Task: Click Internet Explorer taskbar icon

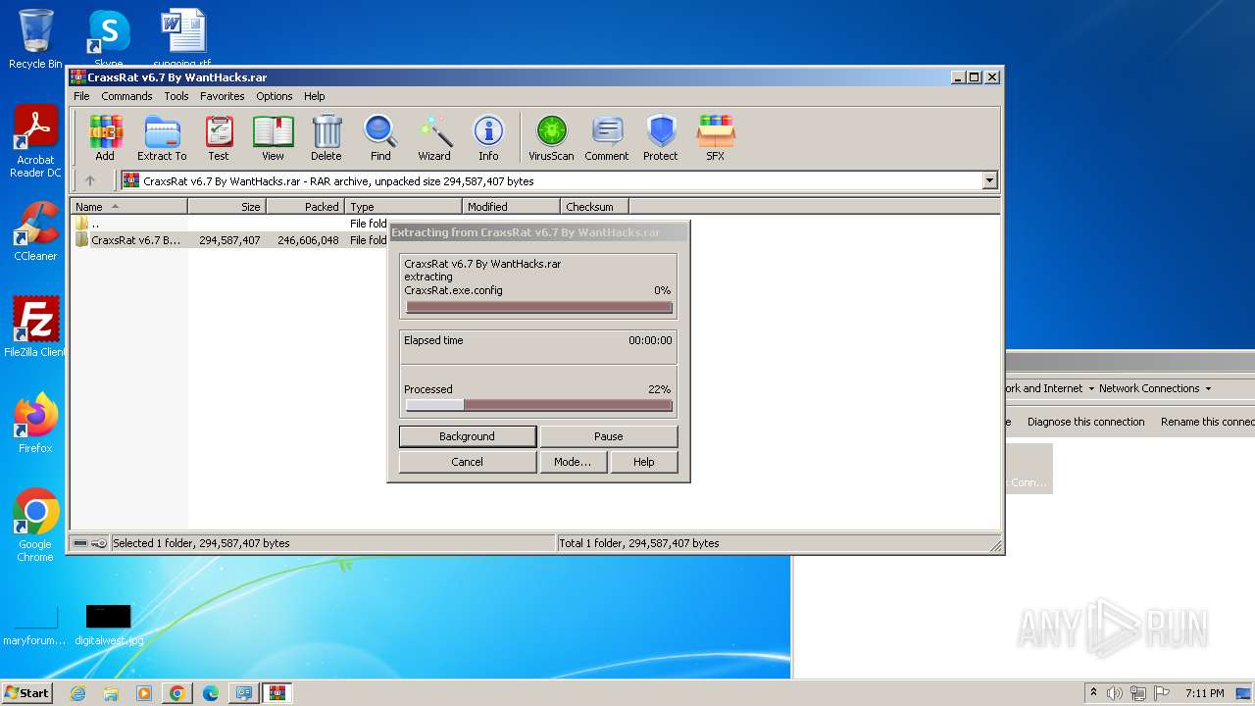Action: click(77, 693)
